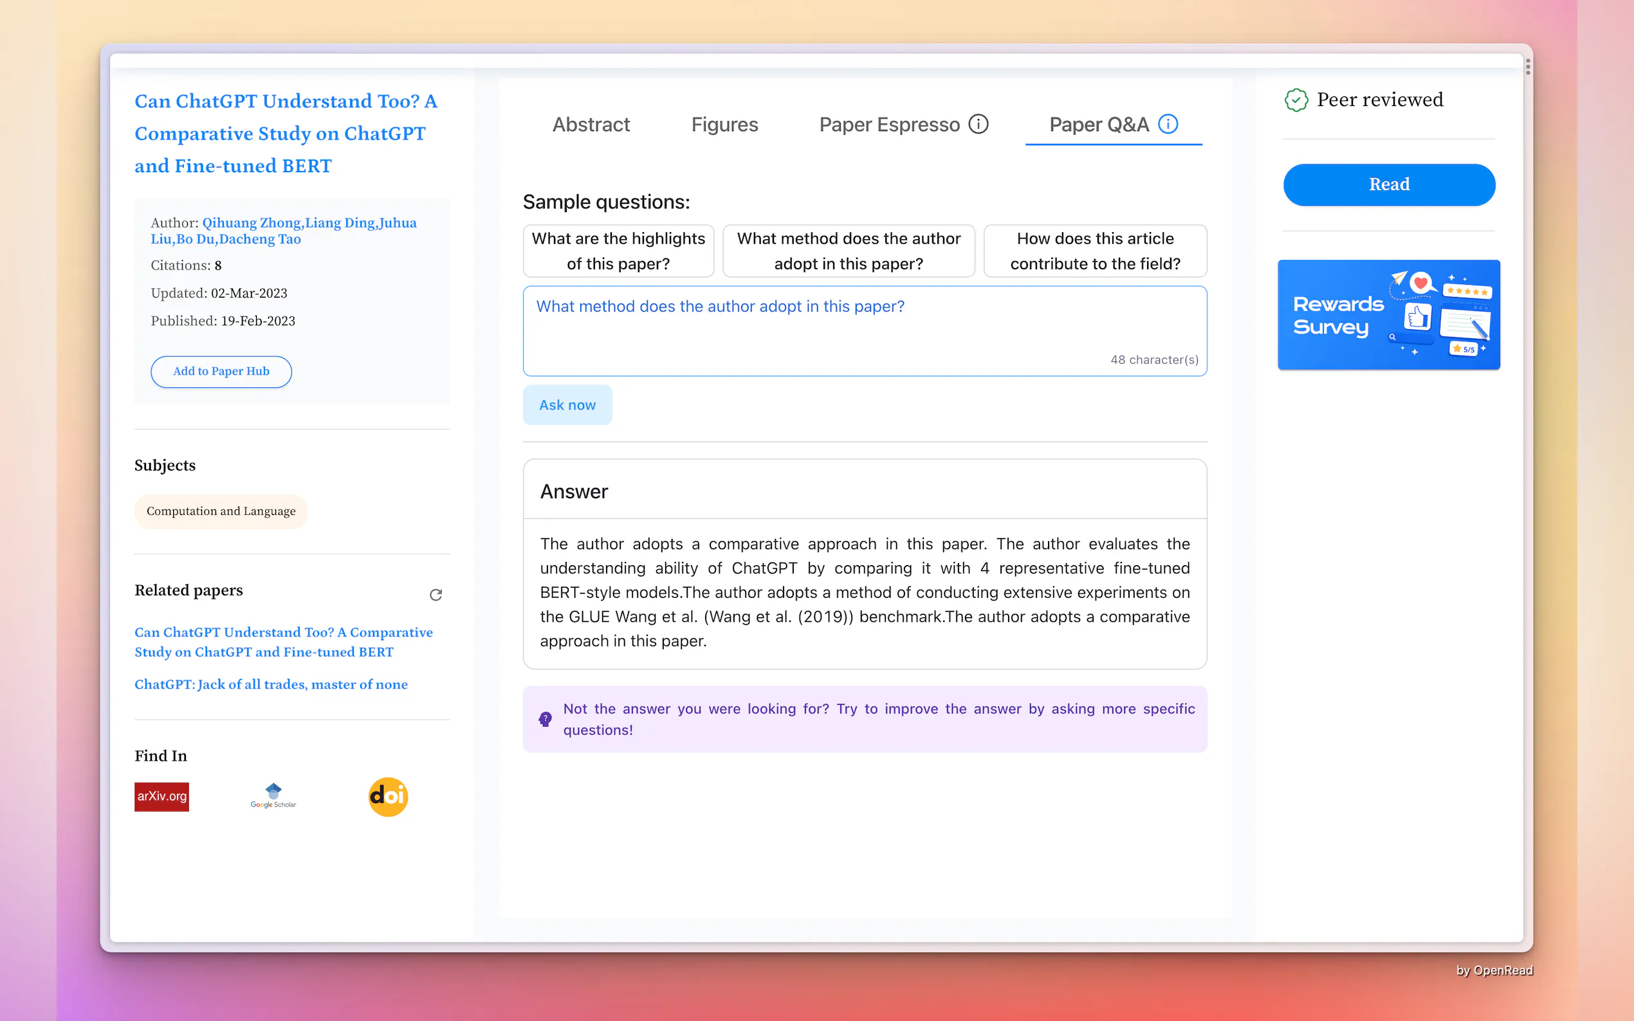This screenshot has height=1021, width=1634.
Task: Switch to the Figures tab
Action: [724, 124]
